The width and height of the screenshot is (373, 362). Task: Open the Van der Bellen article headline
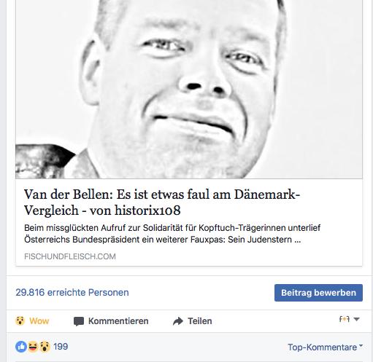point(162,202)
